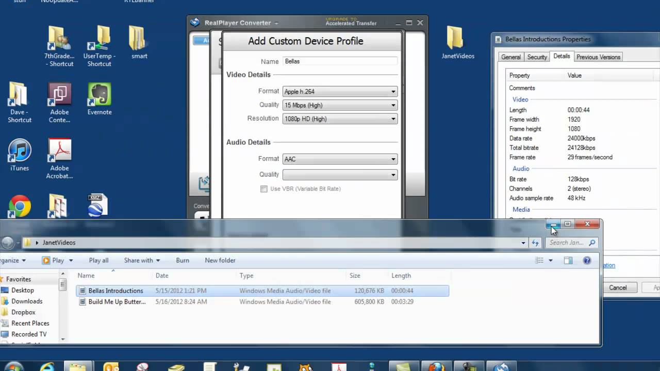Click the Build Me Up Butter file icon
This screenshot has height=371, width=660.
click(x=82, y=302)
